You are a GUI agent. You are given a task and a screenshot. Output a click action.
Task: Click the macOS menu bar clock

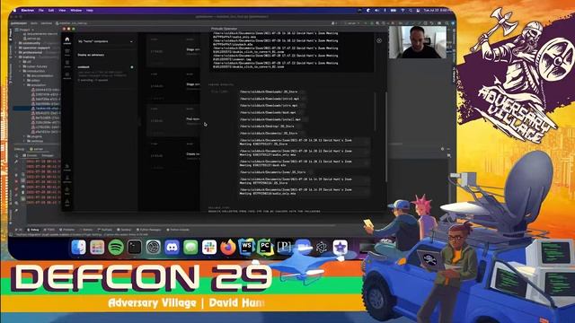coord(438,10)
